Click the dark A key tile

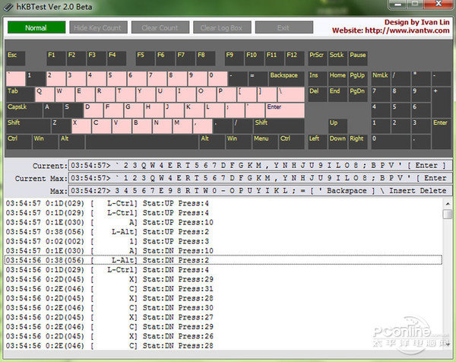(52, 110)
